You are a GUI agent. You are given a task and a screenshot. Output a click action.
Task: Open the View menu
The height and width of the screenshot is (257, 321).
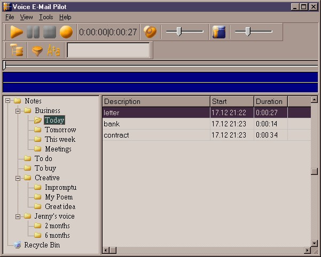26,17
